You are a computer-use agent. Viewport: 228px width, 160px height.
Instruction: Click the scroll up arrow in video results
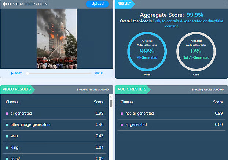(x=111, y=97)
